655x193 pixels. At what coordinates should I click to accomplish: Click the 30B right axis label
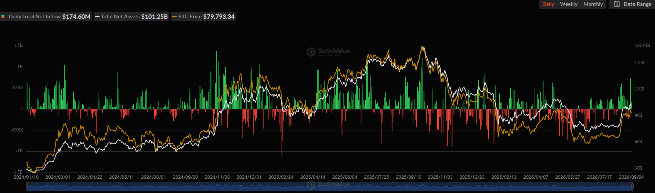pos(638,168)
